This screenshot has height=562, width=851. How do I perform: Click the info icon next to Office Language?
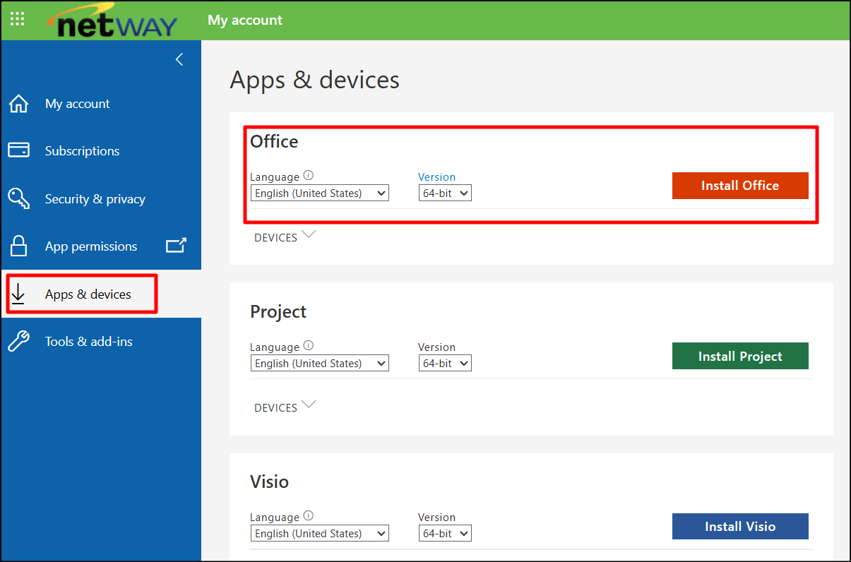pos(309,176)
